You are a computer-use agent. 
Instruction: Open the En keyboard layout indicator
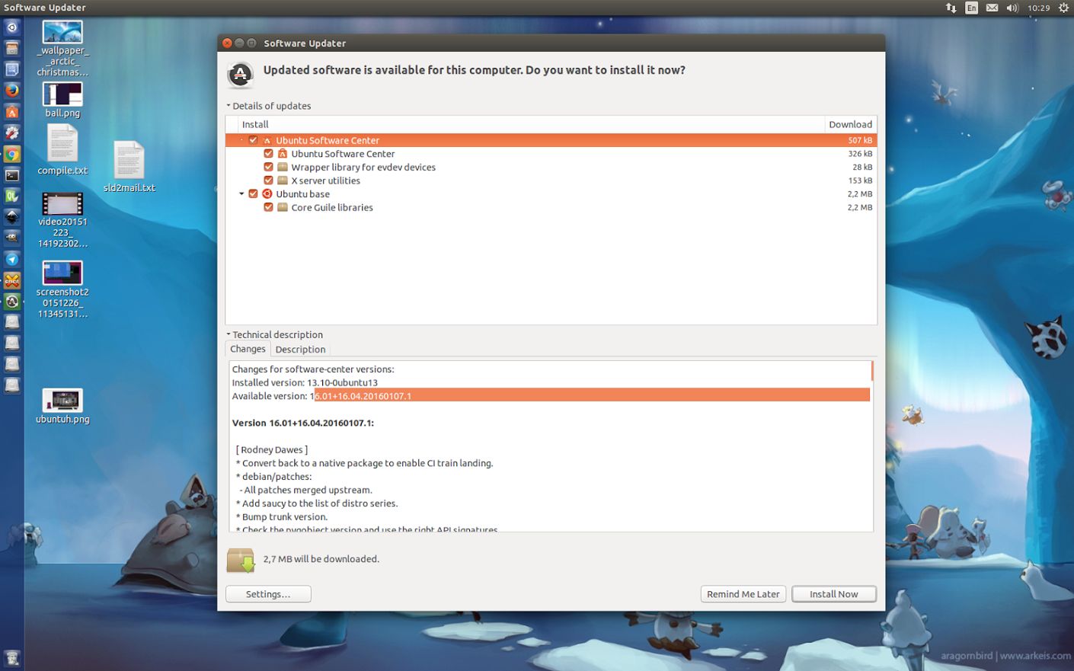coord(971,8)
